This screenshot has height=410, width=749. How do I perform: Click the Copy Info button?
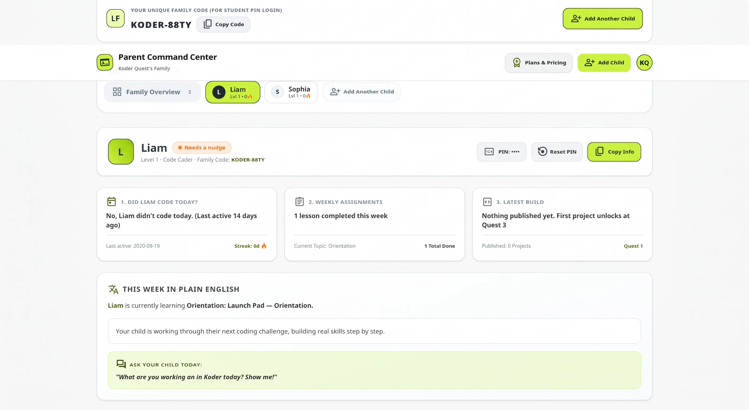pos(614,152)
